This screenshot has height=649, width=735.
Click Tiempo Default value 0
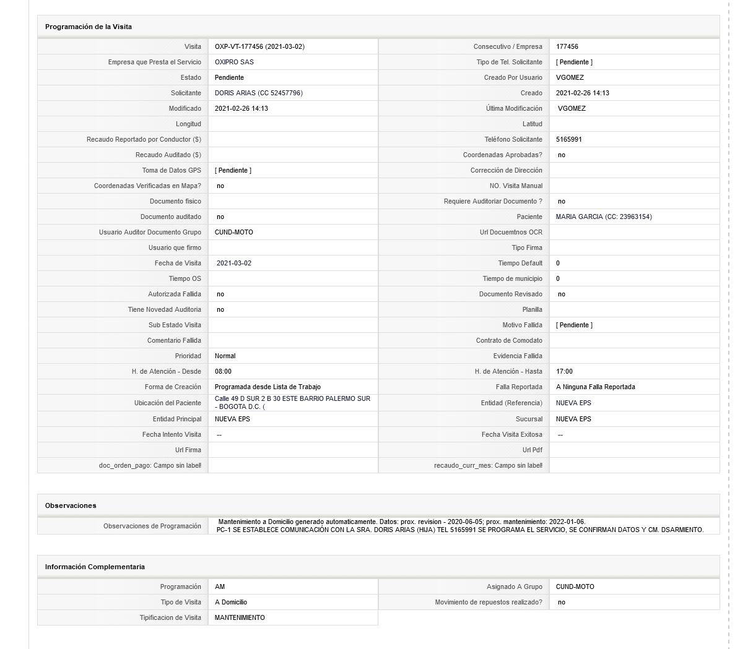point(558,263)
